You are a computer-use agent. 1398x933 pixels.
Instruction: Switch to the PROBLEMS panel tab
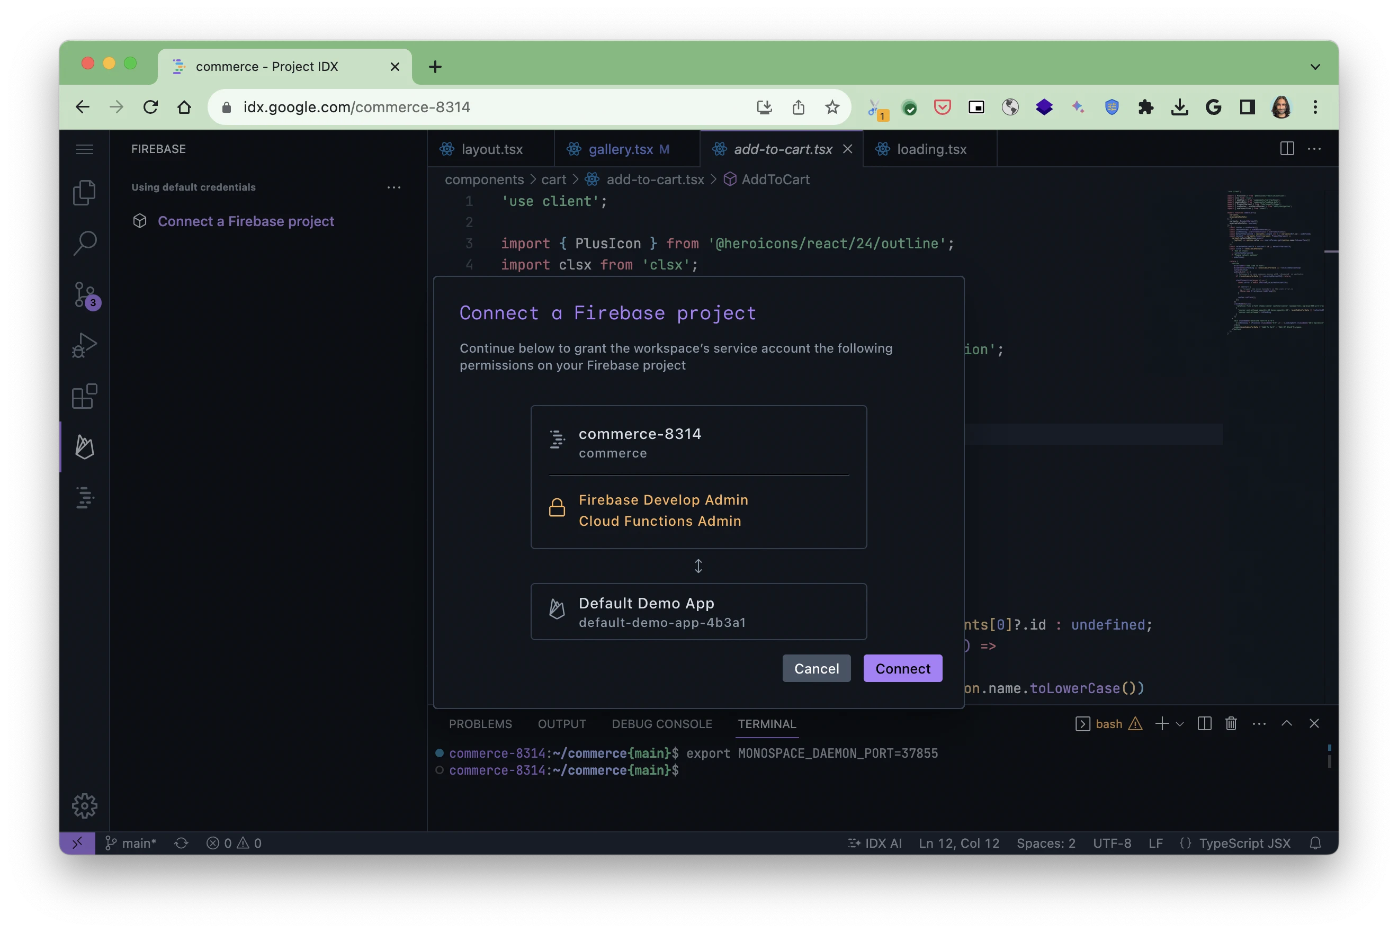point(479,723)
